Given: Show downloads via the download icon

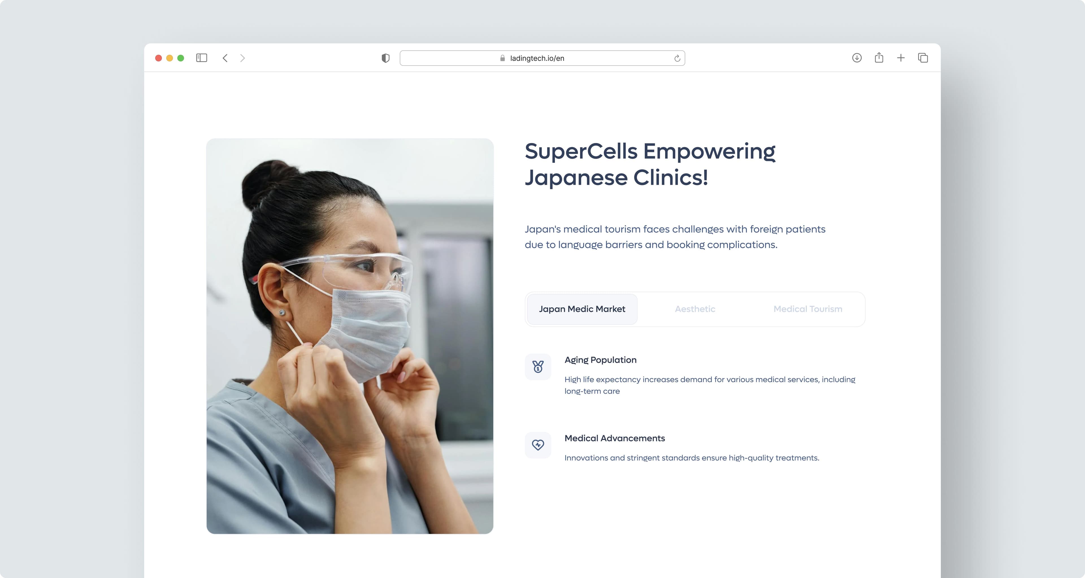Looking at the screenshot, I should [x=857, y=58].
